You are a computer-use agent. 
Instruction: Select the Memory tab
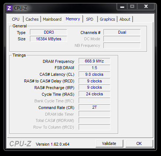(73, 19)
